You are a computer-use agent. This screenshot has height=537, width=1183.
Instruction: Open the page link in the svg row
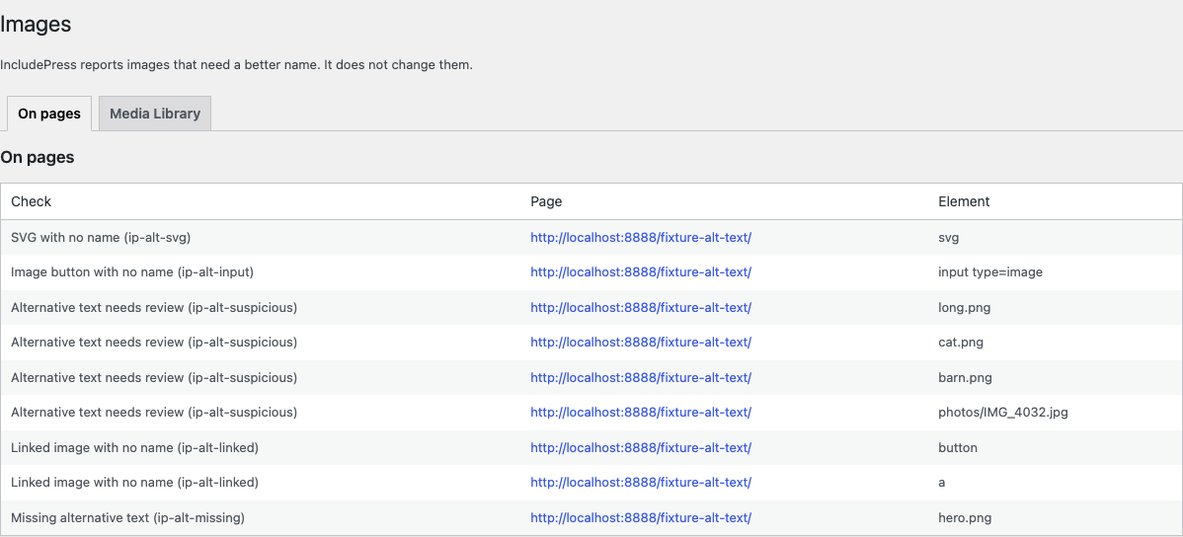click(x=641, y=238)
